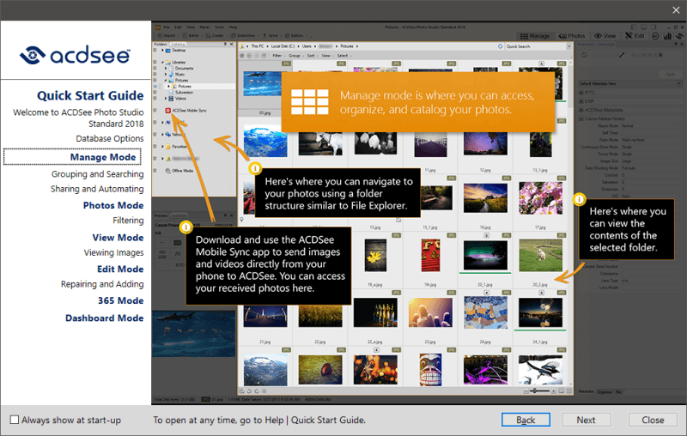Expand the Desktop tree node
Screen dimensions: 687x436
point(162,51)
